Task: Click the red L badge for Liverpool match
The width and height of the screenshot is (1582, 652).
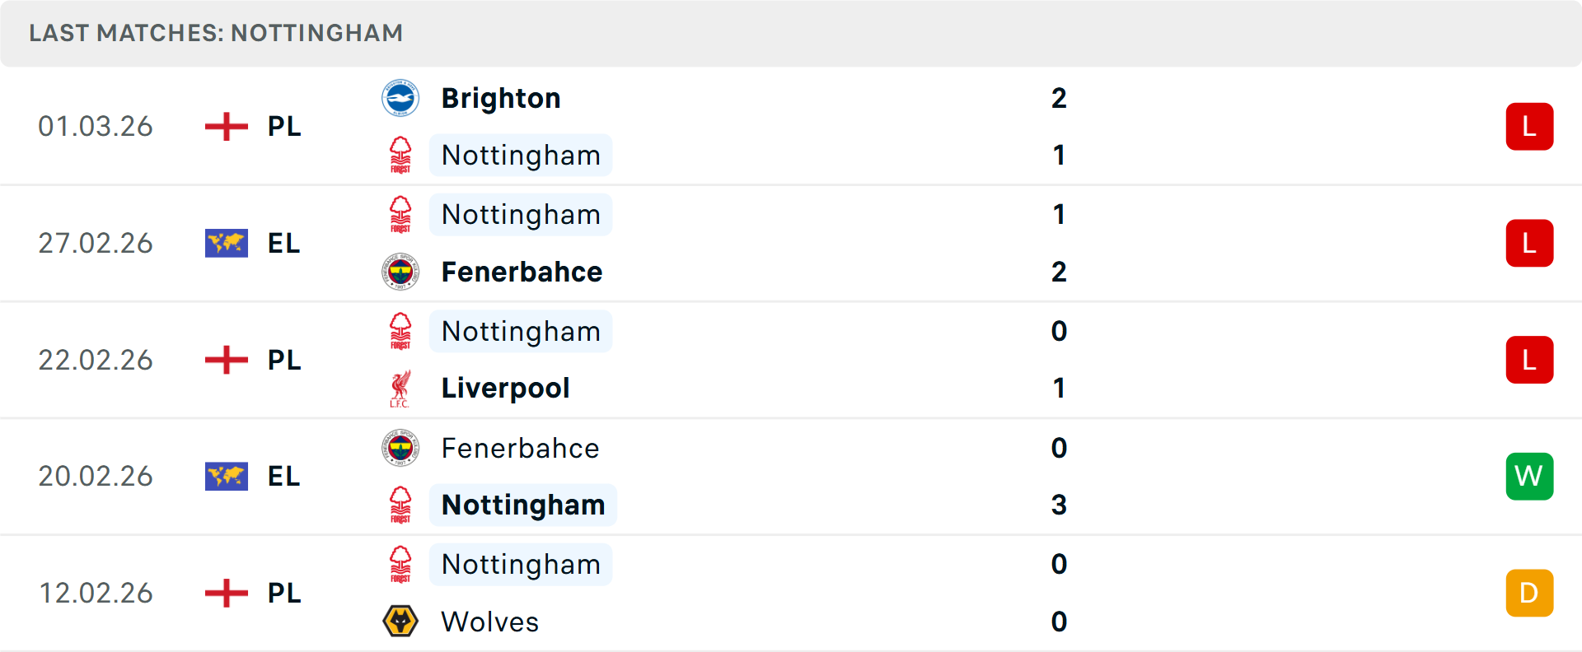Action: click(x=1528, y=360)
